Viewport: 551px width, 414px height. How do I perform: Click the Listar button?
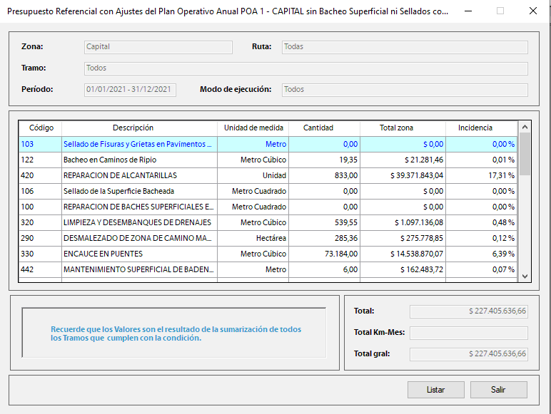pos(435,390)
